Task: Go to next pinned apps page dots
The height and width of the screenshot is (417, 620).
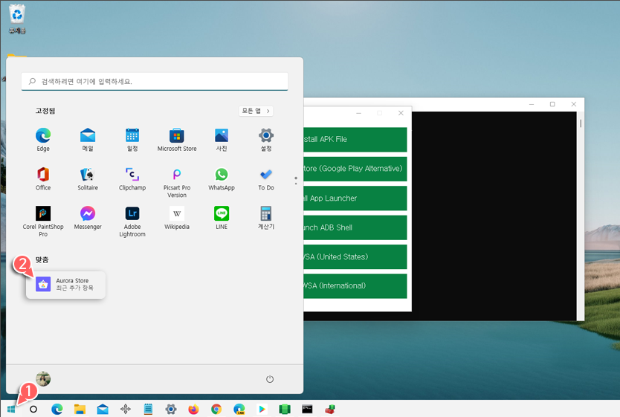Action: 296,181
